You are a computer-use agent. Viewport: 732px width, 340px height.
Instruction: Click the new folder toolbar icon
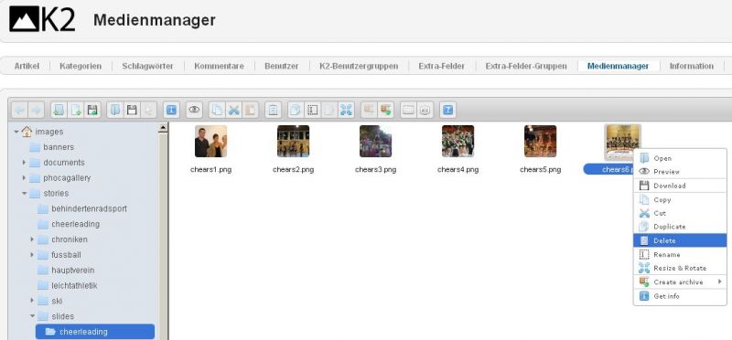(x=59, y=110)
